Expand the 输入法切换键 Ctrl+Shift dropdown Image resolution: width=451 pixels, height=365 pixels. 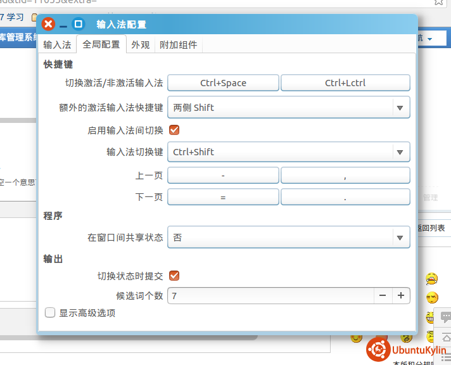(x=288, y=152)
